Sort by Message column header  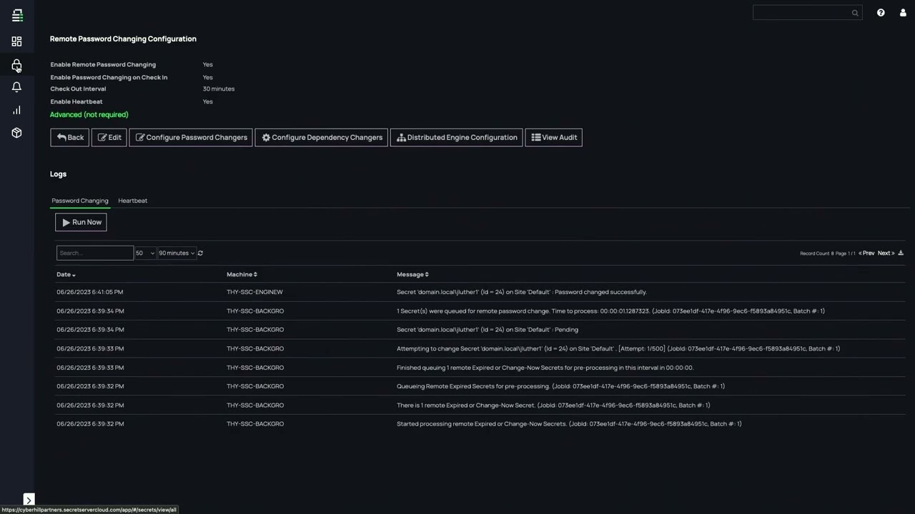[412, 275]
